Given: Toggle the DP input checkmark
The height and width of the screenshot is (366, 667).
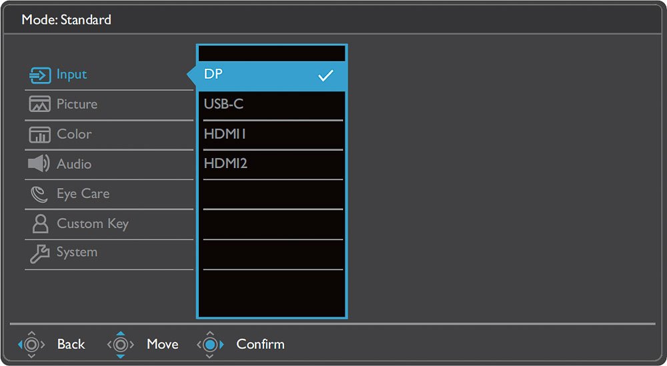Looking at the screenshot, I should click(x=325, y=76).
